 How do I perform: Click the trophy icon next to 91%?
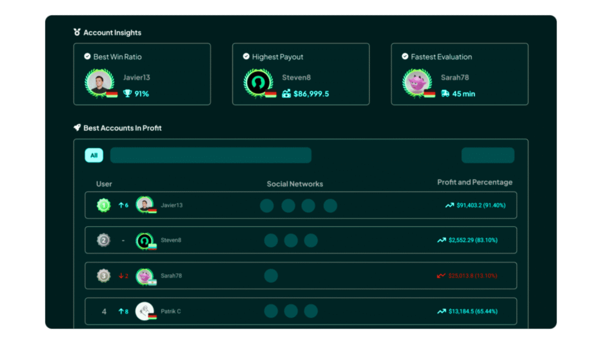[127, 93]
